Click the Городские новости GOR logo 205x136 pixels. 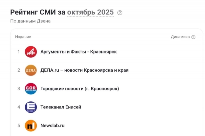click(31, 89)
